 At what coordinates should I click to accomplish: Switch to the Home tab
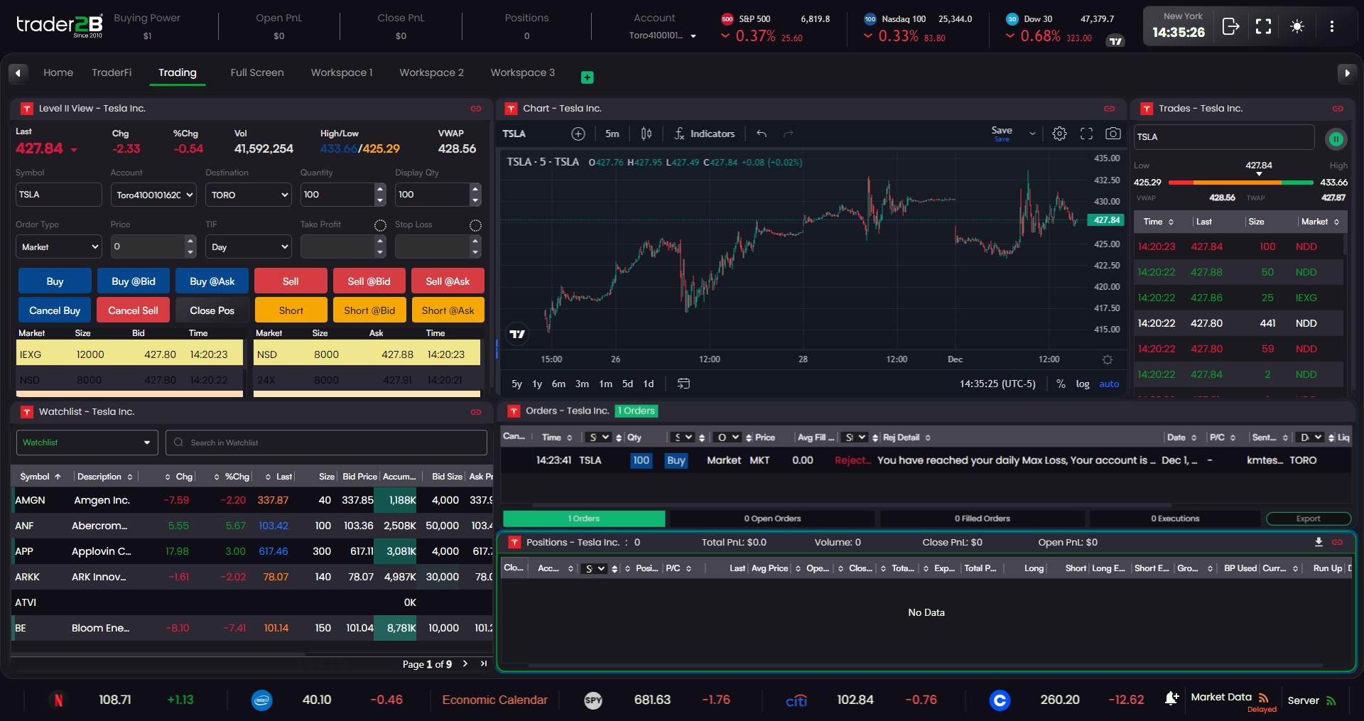[58, 72]
